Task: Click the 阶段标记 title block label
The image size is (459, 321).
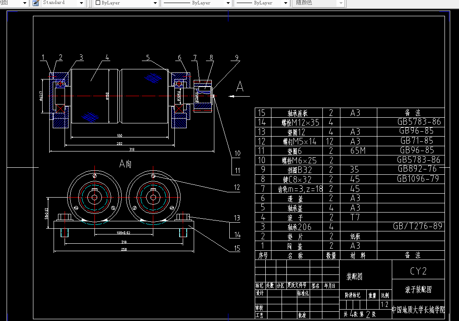Action: pyautogui.click(x=352, y=296)
